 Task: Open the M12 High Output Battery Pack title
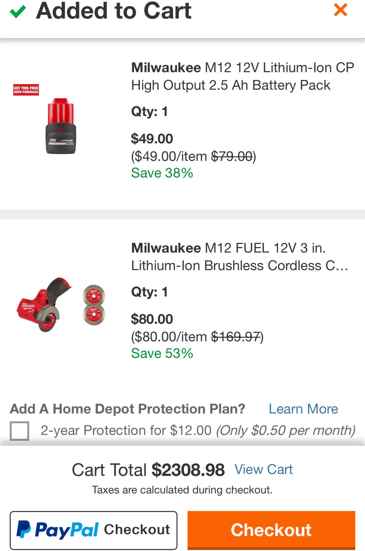tap(243, 76)
